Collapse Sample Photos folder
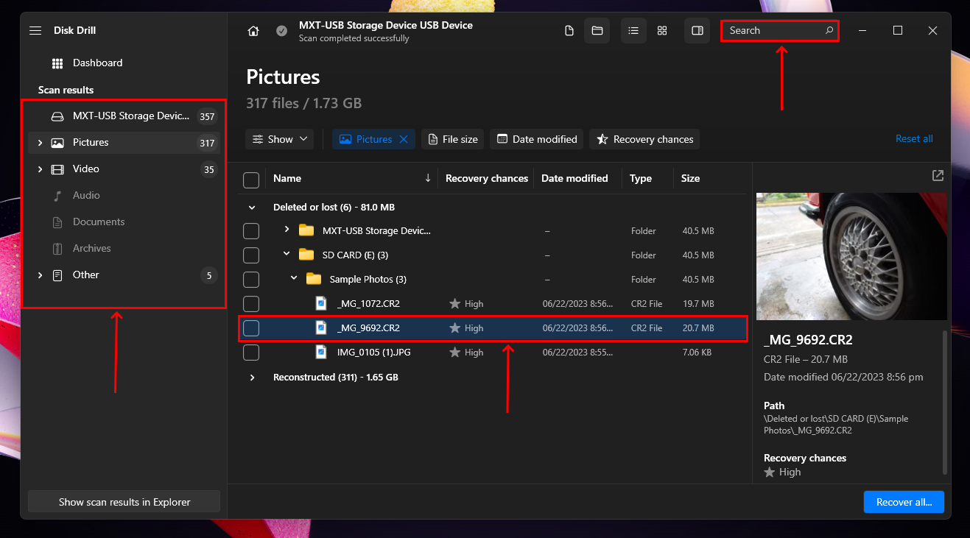Screen dimensions: 970x538 point(294,279)
